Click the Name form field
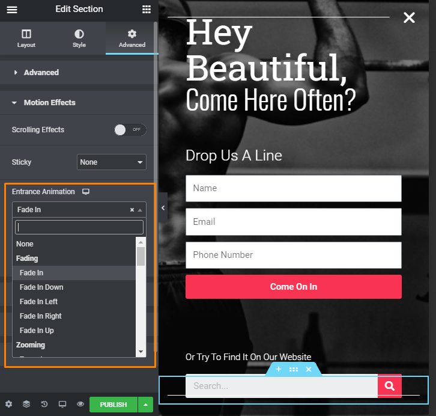This screenshot has width=436, height=416. tap(294, 188)
